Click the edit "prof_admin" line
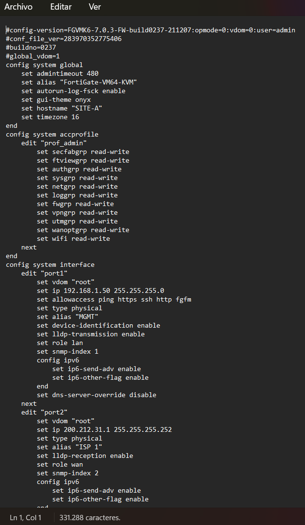Screen dimensions: 305x525 pos(54,143)
